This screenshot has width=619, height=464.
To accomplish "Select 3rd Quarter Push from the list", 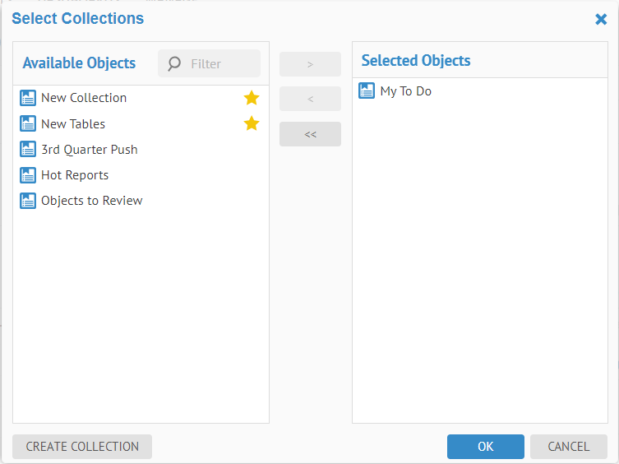I will coord(90,150).
